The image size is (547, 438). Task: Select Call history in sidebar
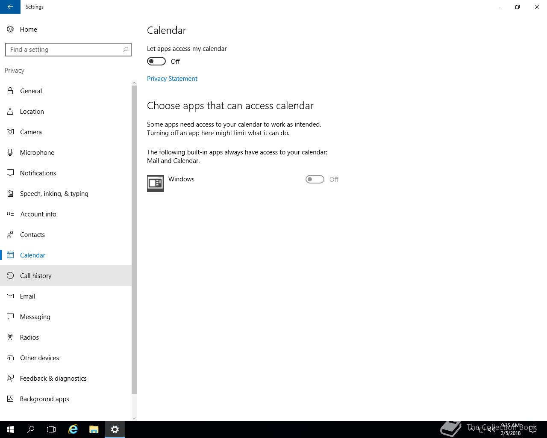(x=66, y=275)
